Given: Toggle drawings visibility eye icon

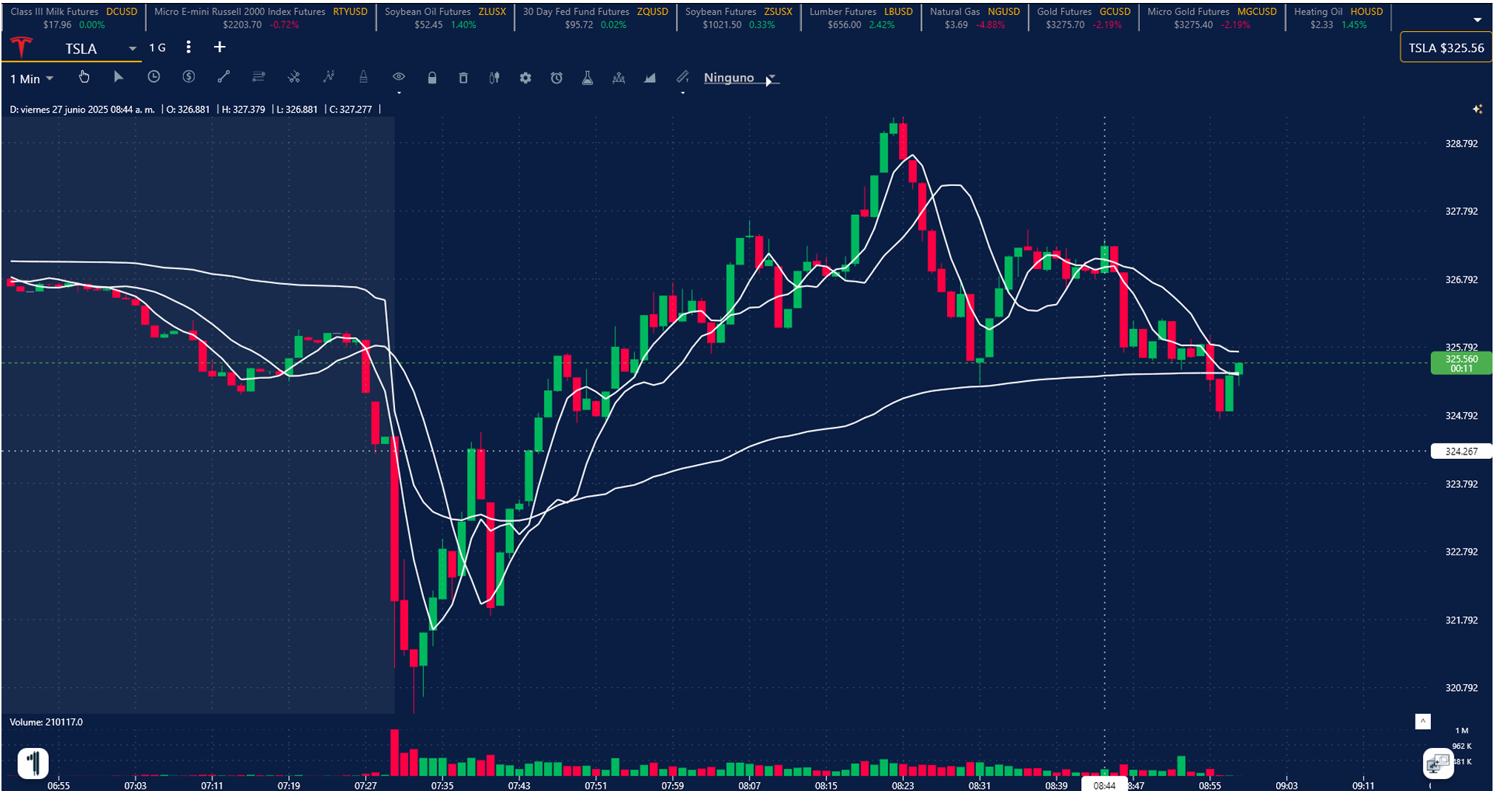Looking at the screenshot, I should pos(399,77).
